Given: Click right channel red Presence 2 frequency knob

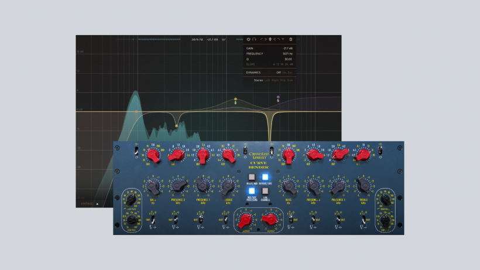Looking at the screenshot, I should pos(314,155).
